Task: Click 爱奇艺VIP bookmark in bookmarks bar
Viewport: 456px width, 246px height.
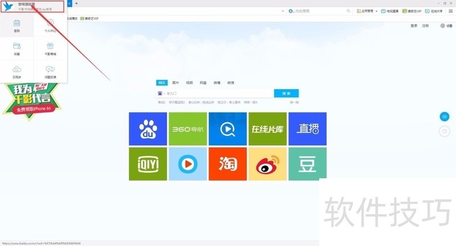Action: (89, 18)
